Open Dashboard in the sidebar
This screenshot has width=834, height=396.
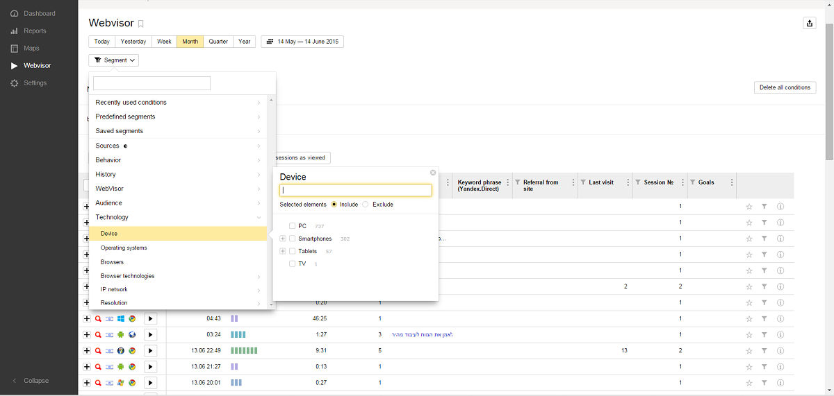(39, 13)
